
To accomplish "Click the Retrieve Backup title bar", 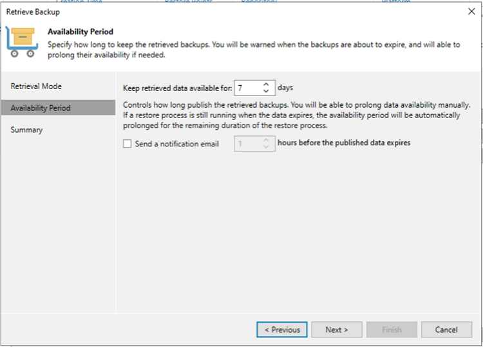I will click(234, 12).
